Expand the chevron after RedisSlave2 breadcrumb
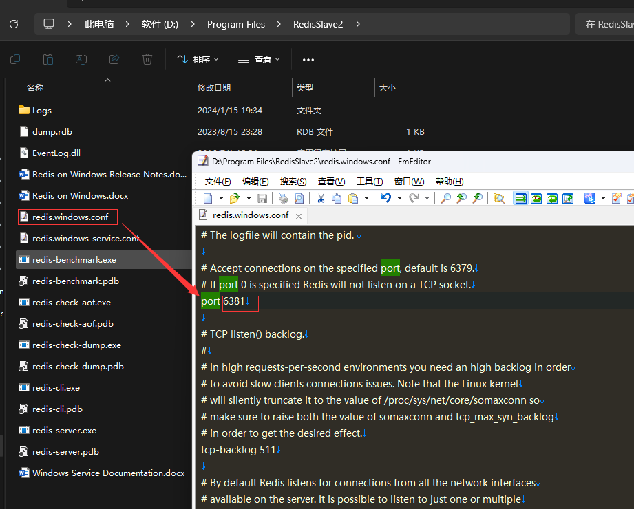 coord(358,24)
